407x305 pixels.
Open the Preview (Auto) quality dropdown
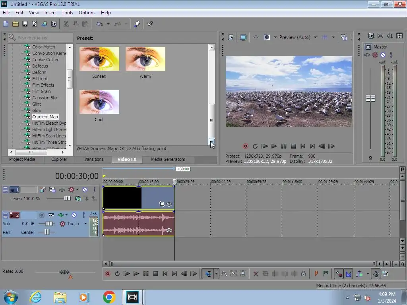click(315, 37)
